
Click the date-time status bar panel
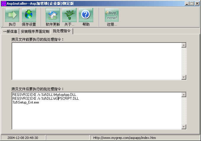22,138
